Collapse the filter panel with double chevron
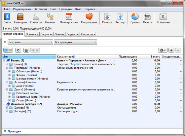This screenshot has width=185, height=136. (5, 42)
